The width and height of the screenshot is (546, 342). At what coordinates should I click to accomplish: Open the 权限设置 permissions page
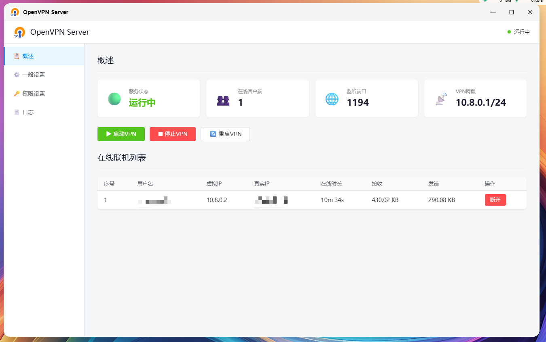click(x=44, y=94)
